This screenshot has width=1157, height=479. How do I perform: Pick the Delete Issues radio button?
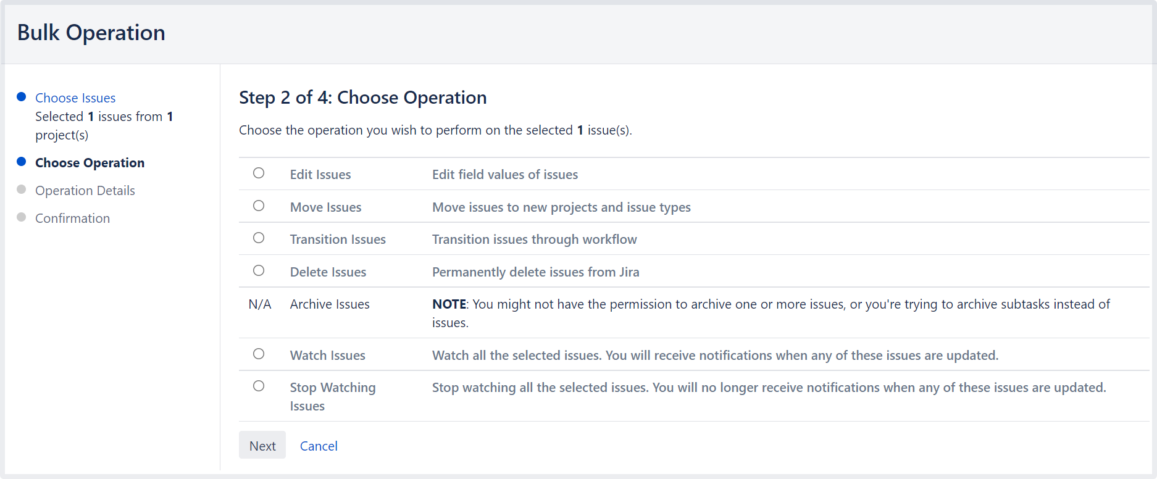click(259, 271)
